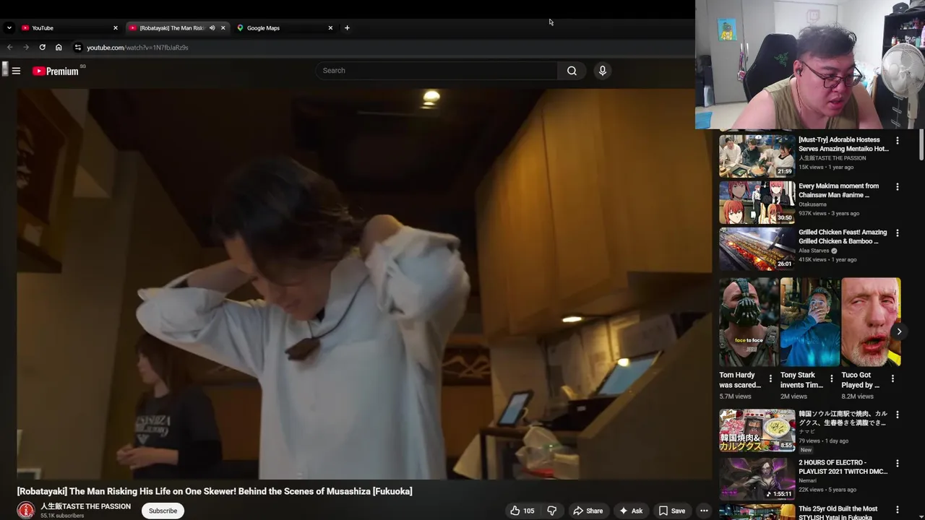Open options for 2 HOURS OF ELECTRO
Screen dimensions: 925x520
click(898, 464)
